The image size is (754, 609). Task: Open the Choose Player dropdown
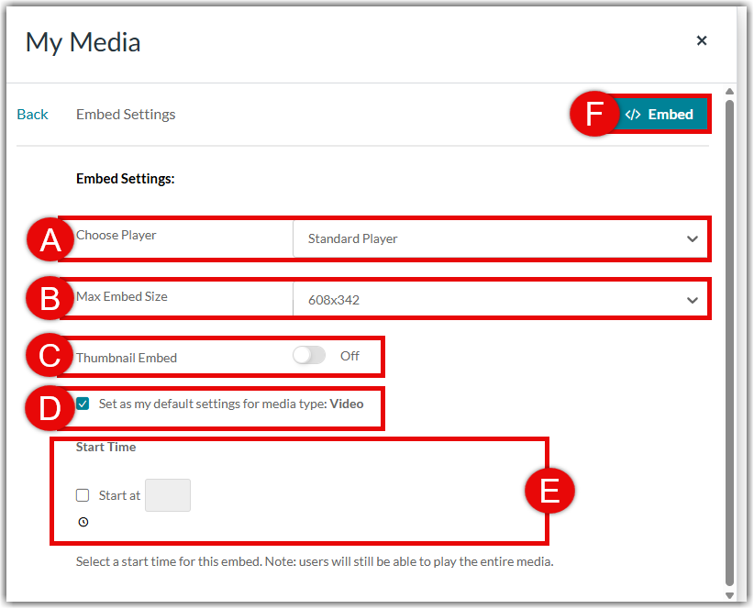pyautogui.click(x=500, y=238)
